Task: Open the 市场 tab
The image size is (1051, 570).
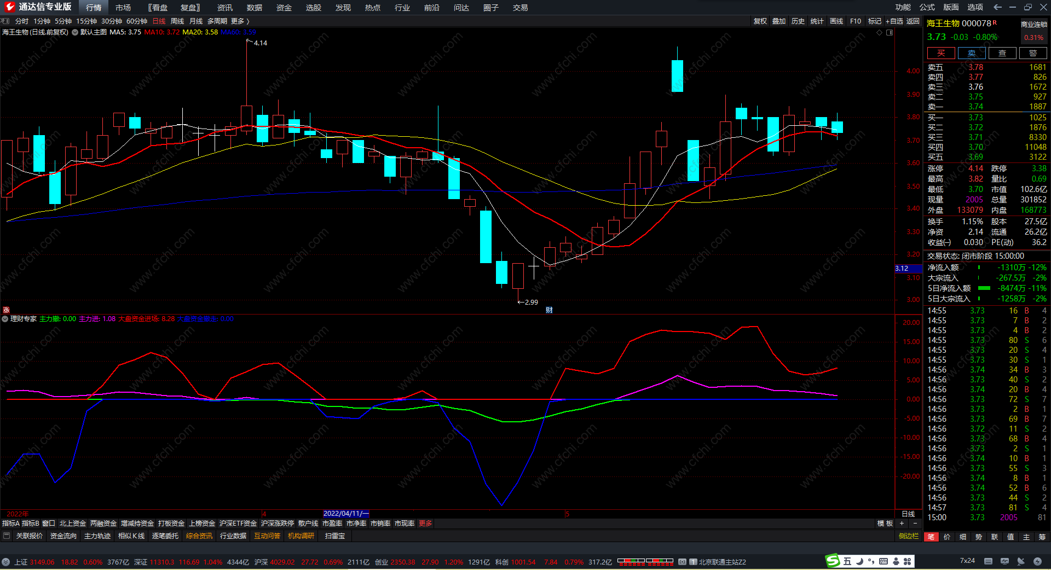Action: click(123, 8)
